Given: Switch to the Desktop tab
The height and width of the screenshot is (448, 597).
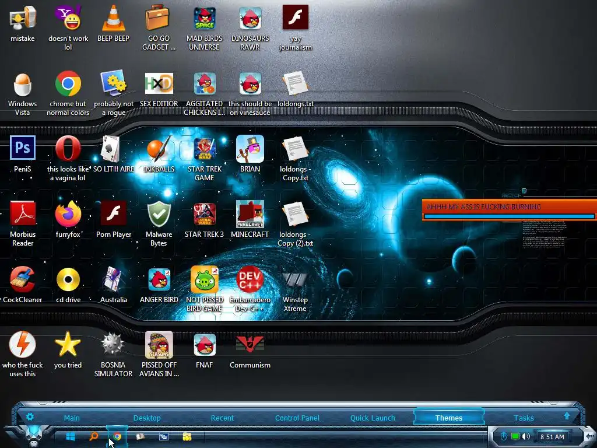Looking at the screenshot, I should pos(147,418).
